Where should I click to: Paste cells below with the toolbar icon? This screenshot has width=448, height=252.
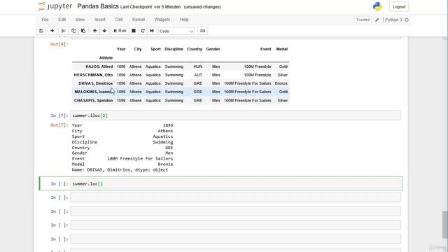tap(83, 31)
